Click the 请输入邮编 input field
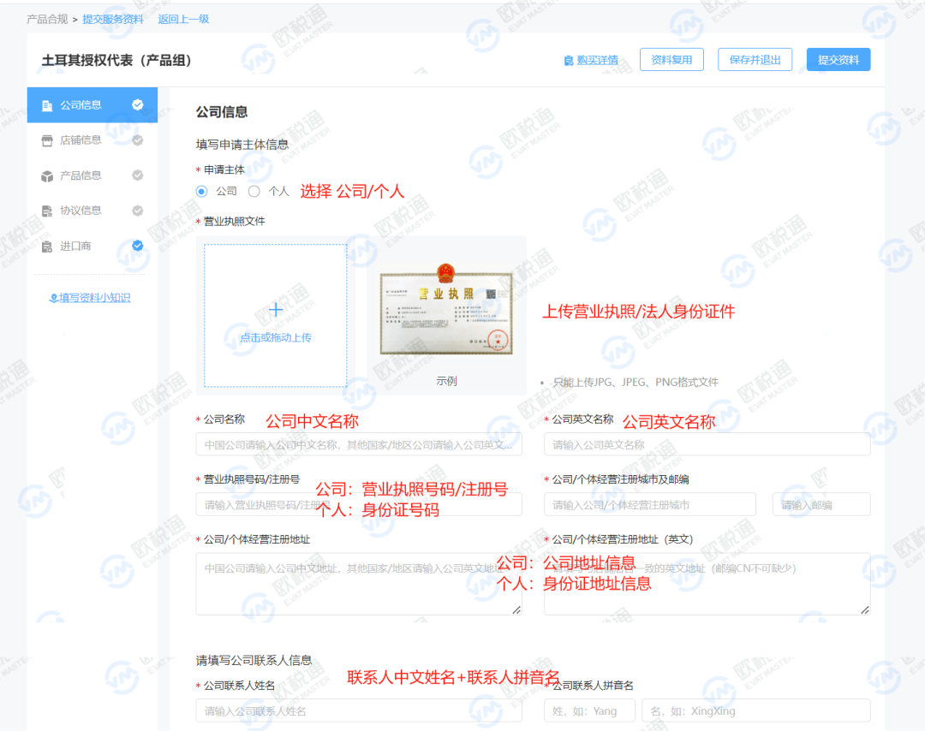925x731 pixels. tap(821, 504)
